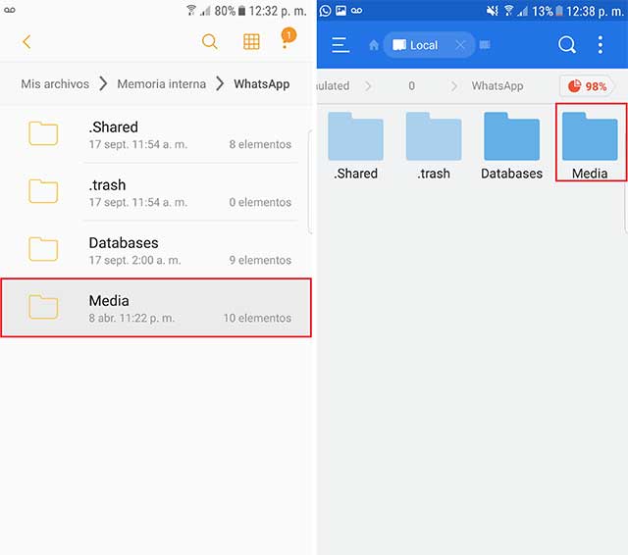The height and width of the screenshot is (555, 628).
Task: Tap the back arrow in My Files
Action: (x=26, y=41)
